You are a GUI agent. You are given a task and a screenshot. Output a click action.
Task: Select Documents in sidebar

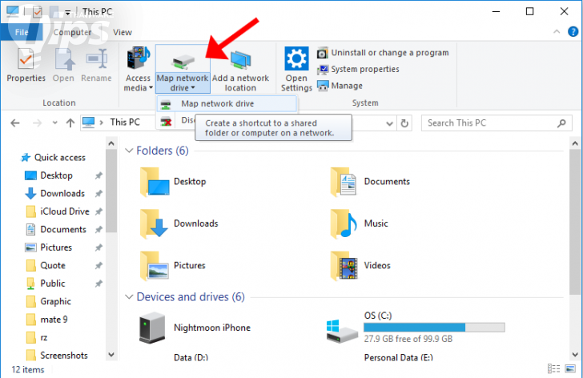point(56,229)
